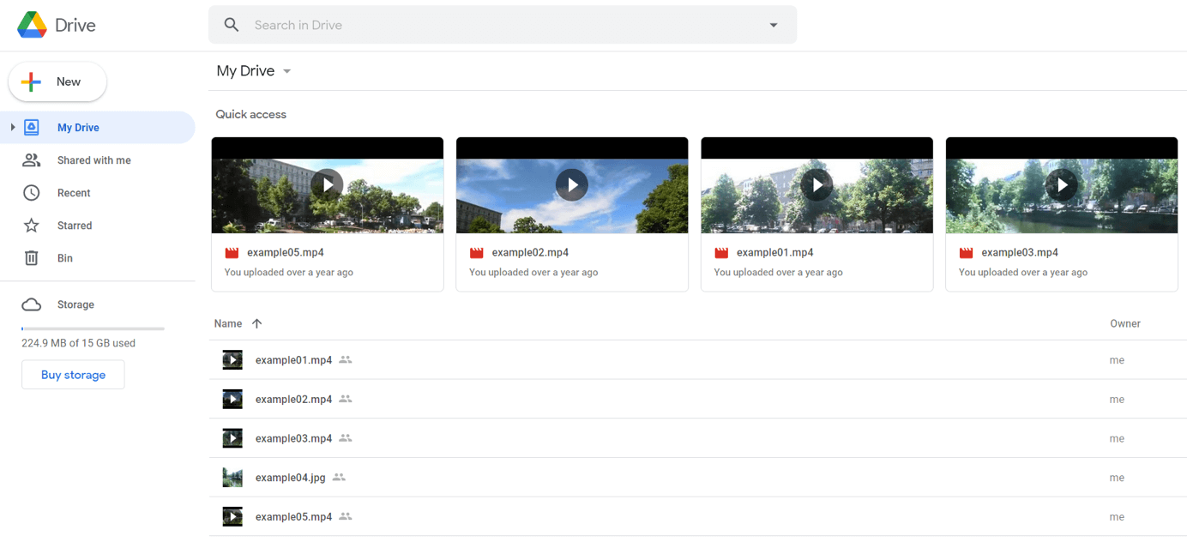The image size is (1187, 548).
Task: Play the example03.mp4 quick access thumbnail
Action: [x=1062, y=184]
